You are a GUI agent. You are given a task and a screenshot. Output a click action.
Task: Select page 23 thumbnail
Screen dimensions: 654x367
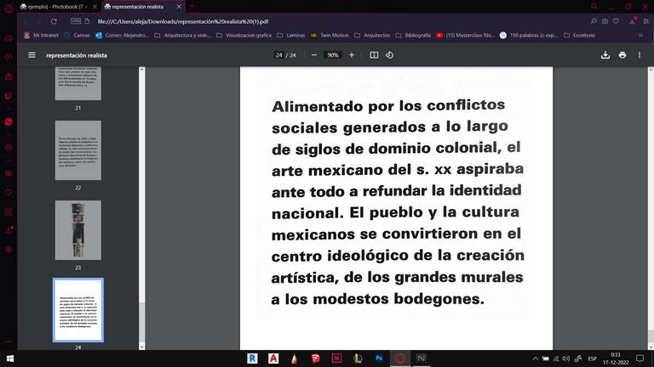78,230
